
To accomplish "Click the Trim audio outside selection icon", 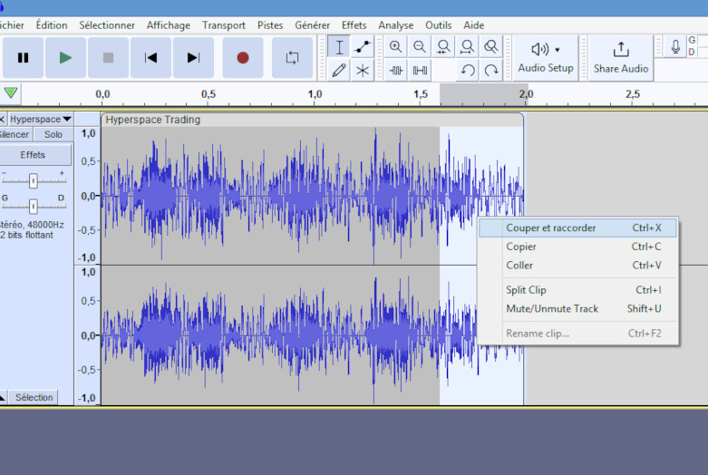I will [x=396, y=70].
